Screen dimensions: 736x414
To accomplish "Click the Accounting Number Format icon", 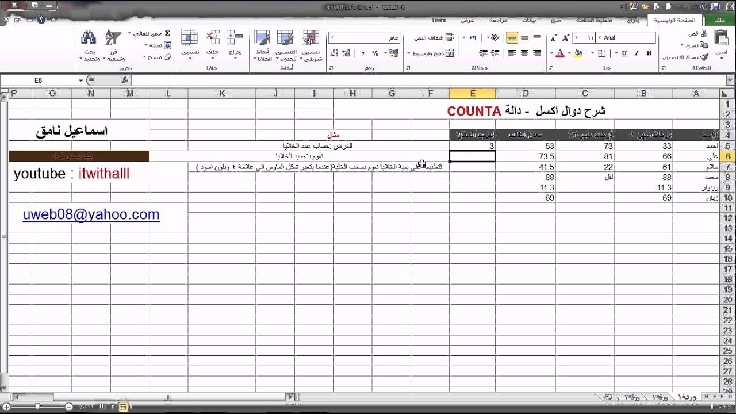I will tap(394, 53).
